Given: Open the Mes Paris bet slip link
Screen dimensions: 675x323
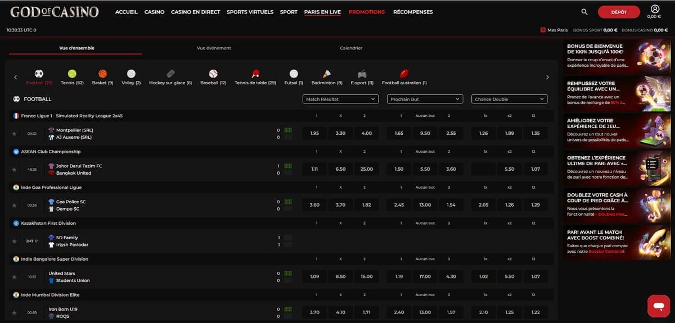Looking at the screenshot, I should coord(554,30).
